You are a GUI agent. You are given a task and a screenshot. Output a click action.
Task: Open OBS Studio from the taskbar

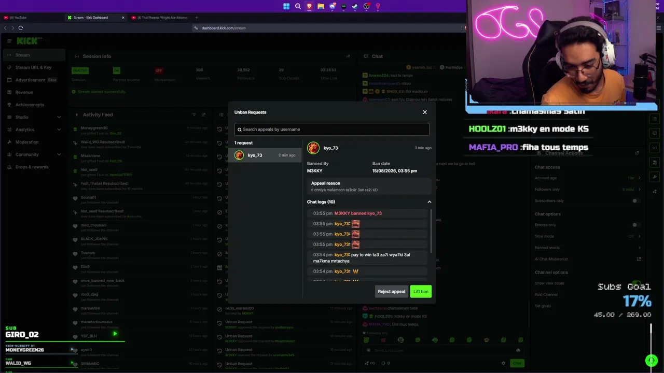click(366, 6)
